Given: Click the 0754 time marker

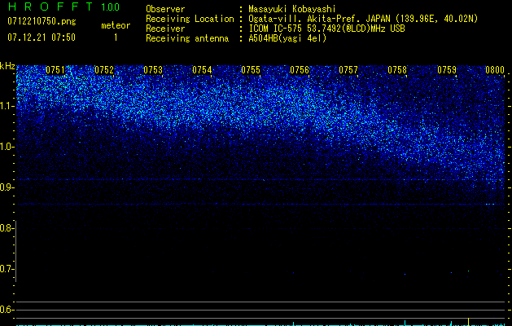Looking at the screenshot, I should (x=202, y=70).
